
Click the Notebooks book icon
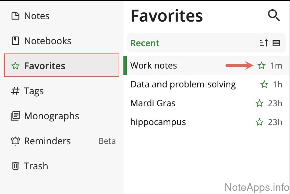[15, 41]
